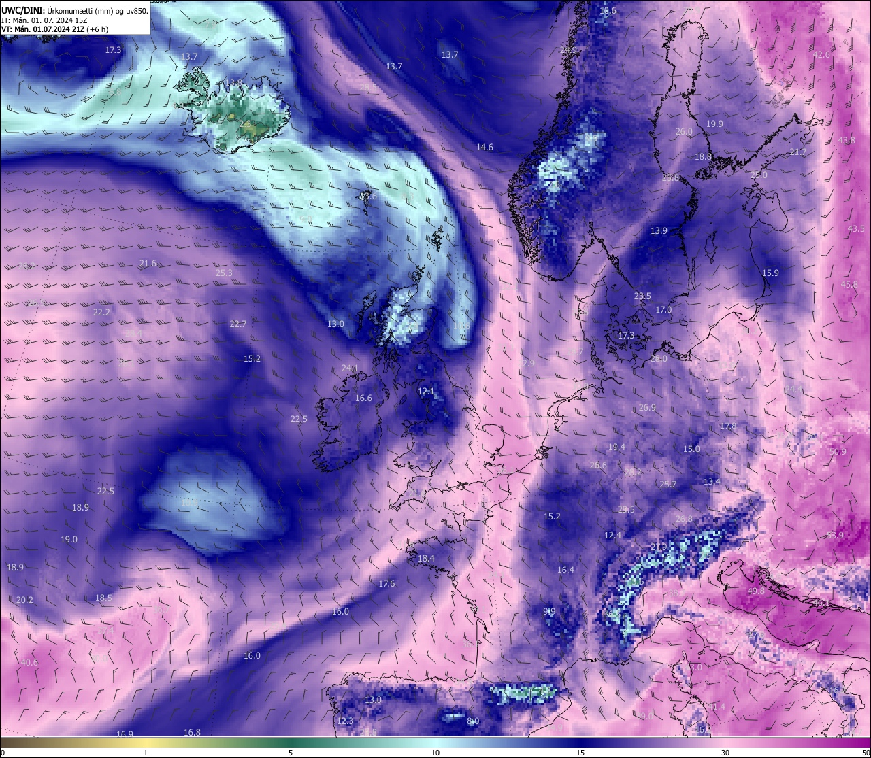Click the 20.2 value near the left edge
This screenshot has height=758, width=871.
pos(24,600)
